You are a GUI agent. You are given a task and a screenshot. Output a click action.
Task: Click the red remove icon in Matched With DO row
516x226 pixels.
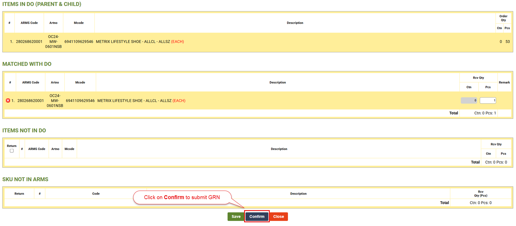pos(8,101)
